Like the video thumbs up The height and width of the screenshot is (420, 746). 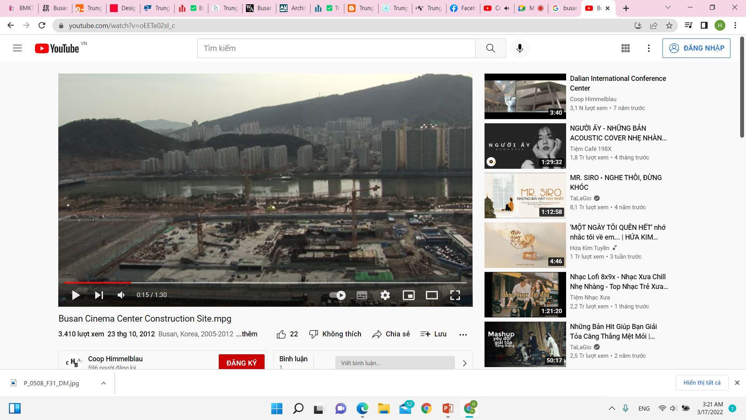point(281,334)
